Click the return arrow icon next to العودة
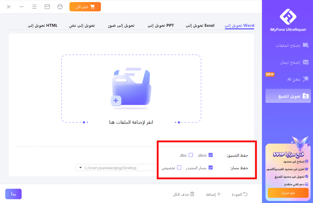The height and width of the screenshot is (203, 313). 245,194
